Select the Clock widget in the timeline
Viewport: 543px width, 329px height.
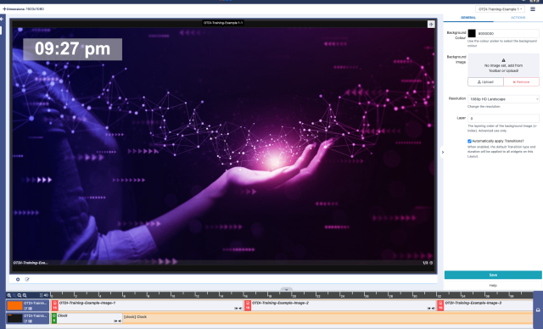[87, 318]
